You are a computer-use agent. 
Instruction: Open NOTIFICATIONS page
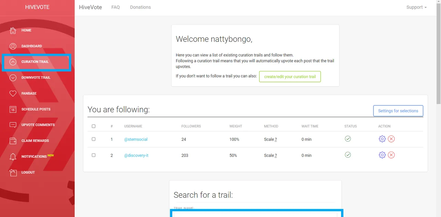coord(34,157)
